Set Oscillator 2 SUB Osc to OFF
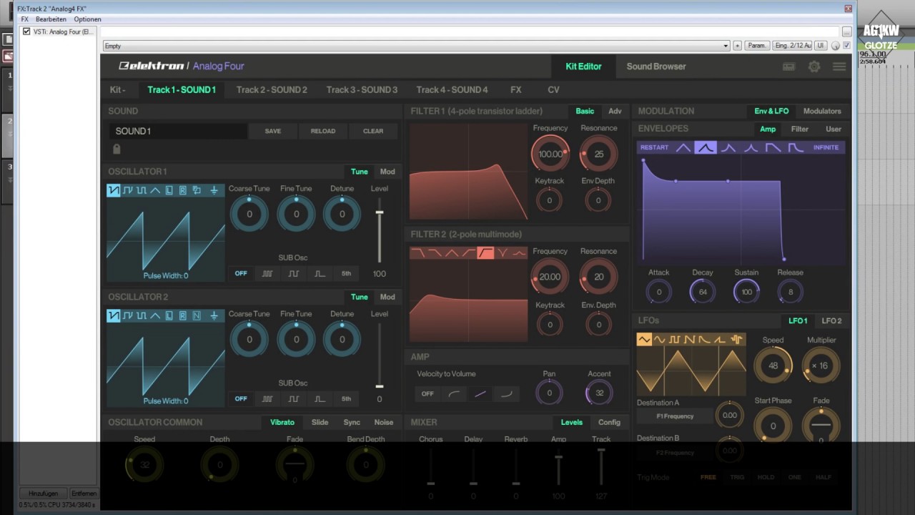The height and width of the screenshot is (515, 915). point(241,398)
